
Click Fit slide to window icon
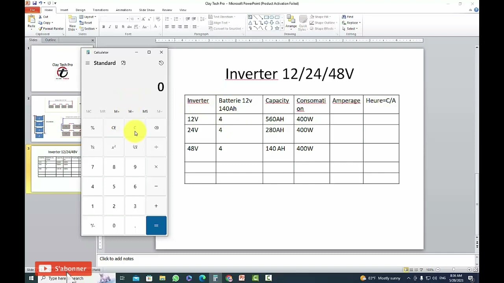click(476, 270)
